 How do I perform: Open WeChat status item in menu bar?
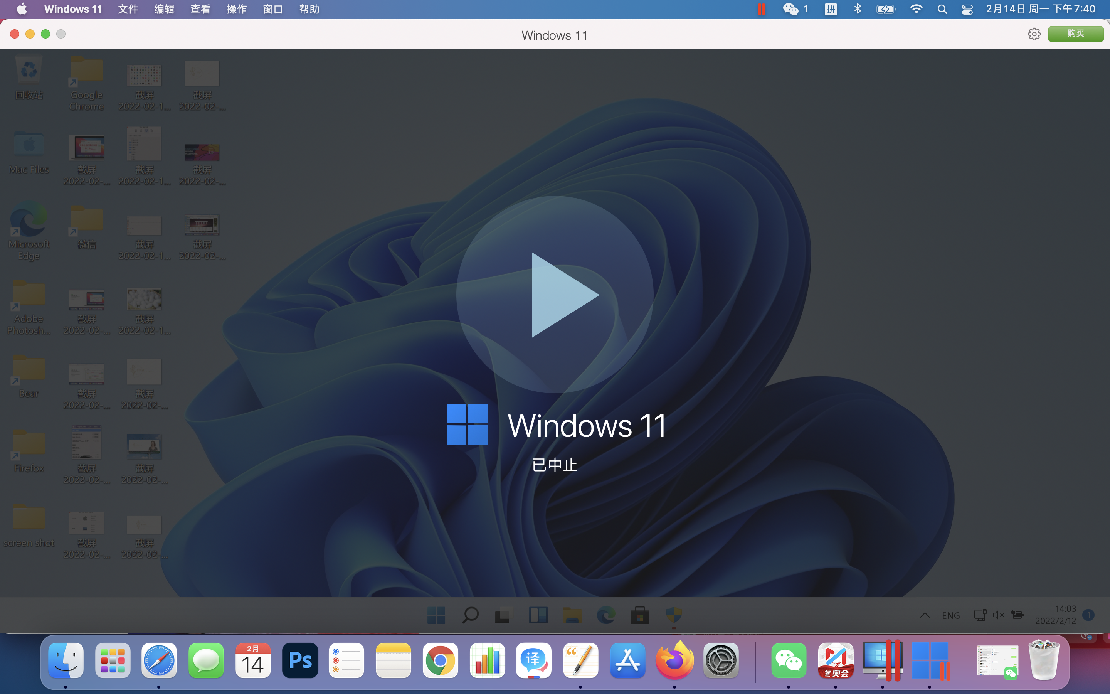tap(795, 9)
